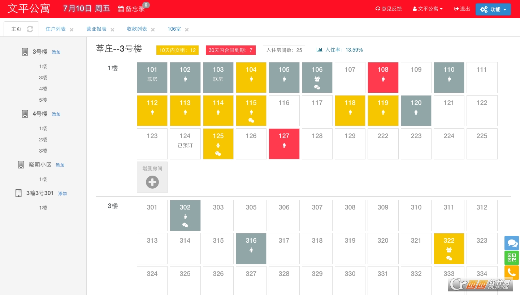Open the blue chat bubble side button
Viewport: 520px width, 295px height.
512,243
